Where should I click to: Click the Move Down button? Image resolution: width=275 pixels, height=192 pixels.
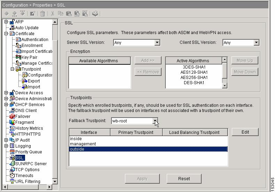(x=245, y=72)
